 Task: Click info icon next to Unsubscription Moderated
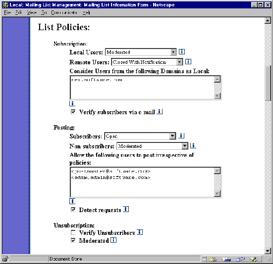[113, 240]
